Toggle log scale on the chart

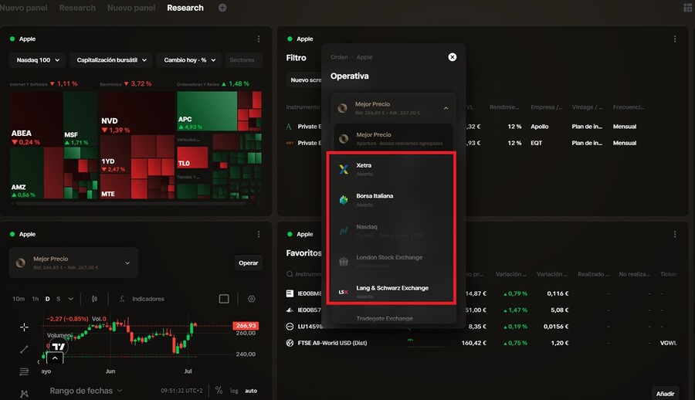(x=234, y=391)
